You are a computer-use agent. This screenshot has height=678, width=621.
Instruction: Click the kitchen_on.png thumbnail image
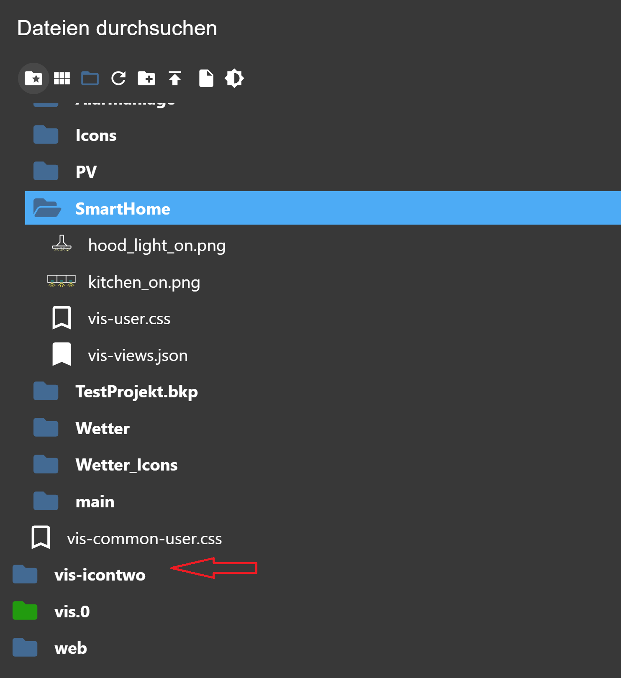point(62,281)
